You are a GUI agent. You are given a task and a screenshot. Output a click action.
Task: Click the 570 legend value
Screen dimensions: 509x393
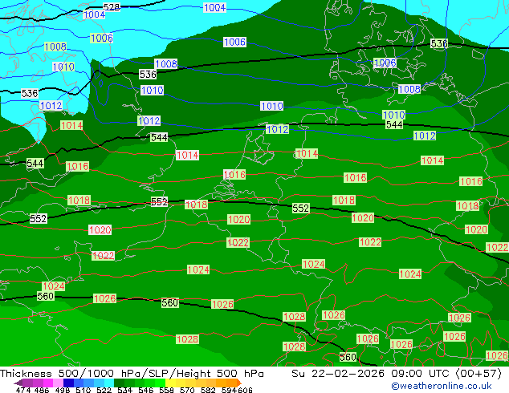pyautogui.click(x=187, y=390)
